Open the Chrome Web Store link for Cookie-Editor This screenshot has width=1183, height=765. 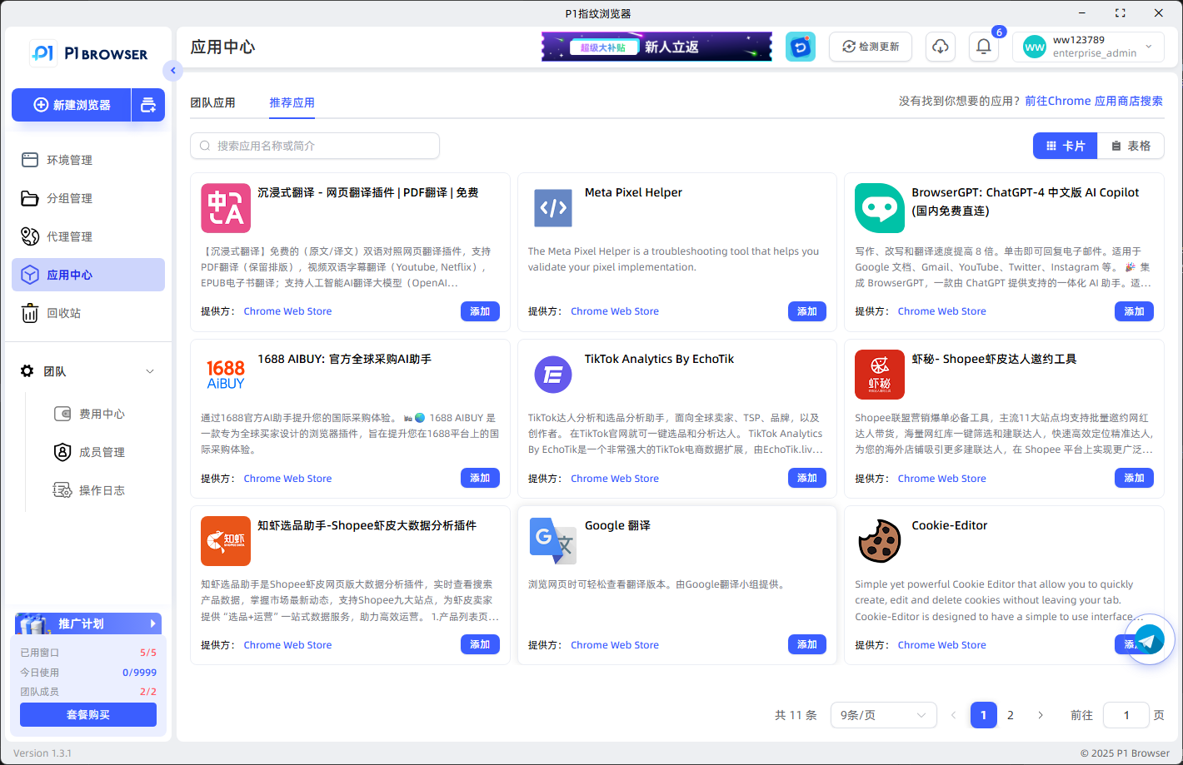pos(941,644)
